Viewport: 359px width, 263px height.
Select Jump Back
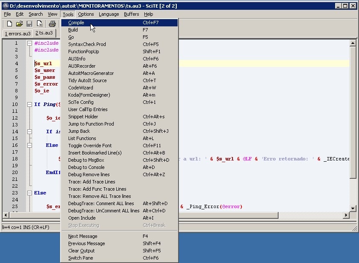(x=119, y=131)
